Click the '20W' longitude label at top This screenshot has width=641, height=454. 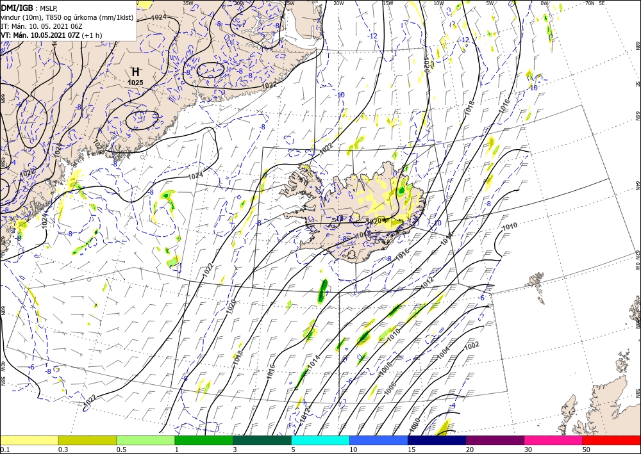(338, 3)
